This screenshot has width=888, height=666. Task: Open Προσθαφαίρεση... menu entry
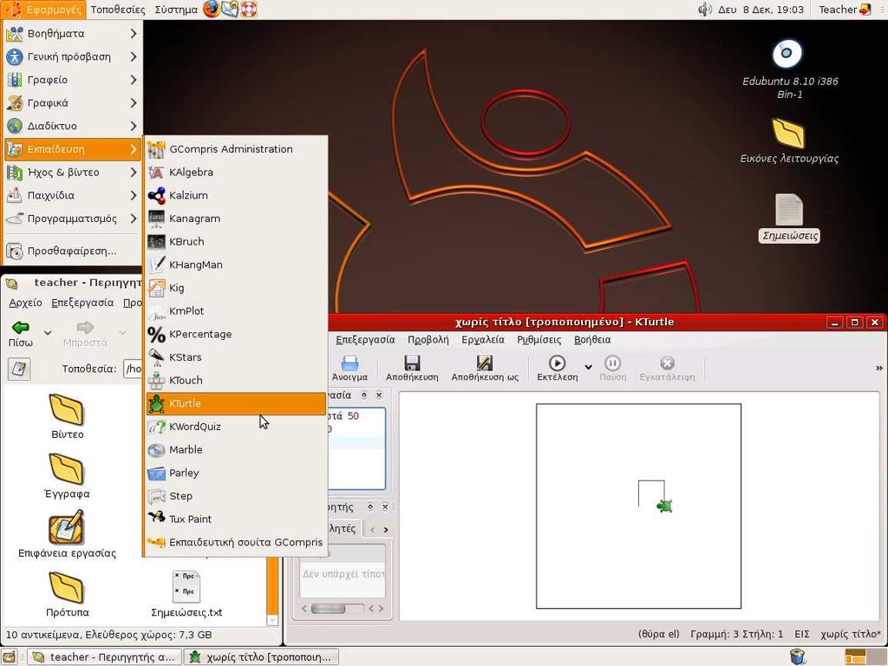[x=72, y=251]
